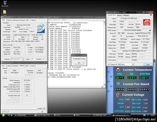Click the lightning icon beside Current Voltage
The width and height of the screenshot is (157, 122).
[118, 95]
